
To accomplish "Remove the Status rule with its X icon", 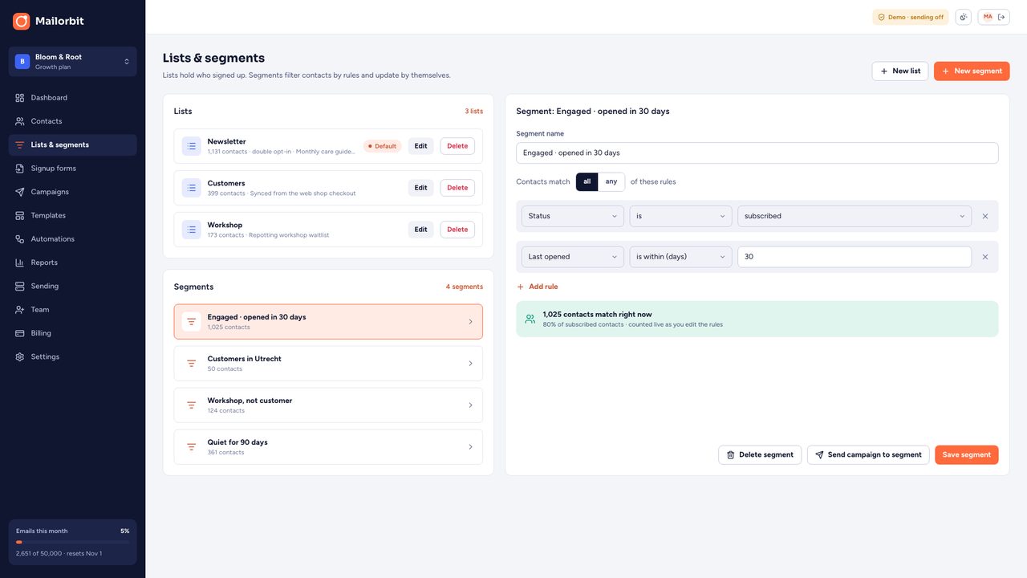I will [985, 216].
